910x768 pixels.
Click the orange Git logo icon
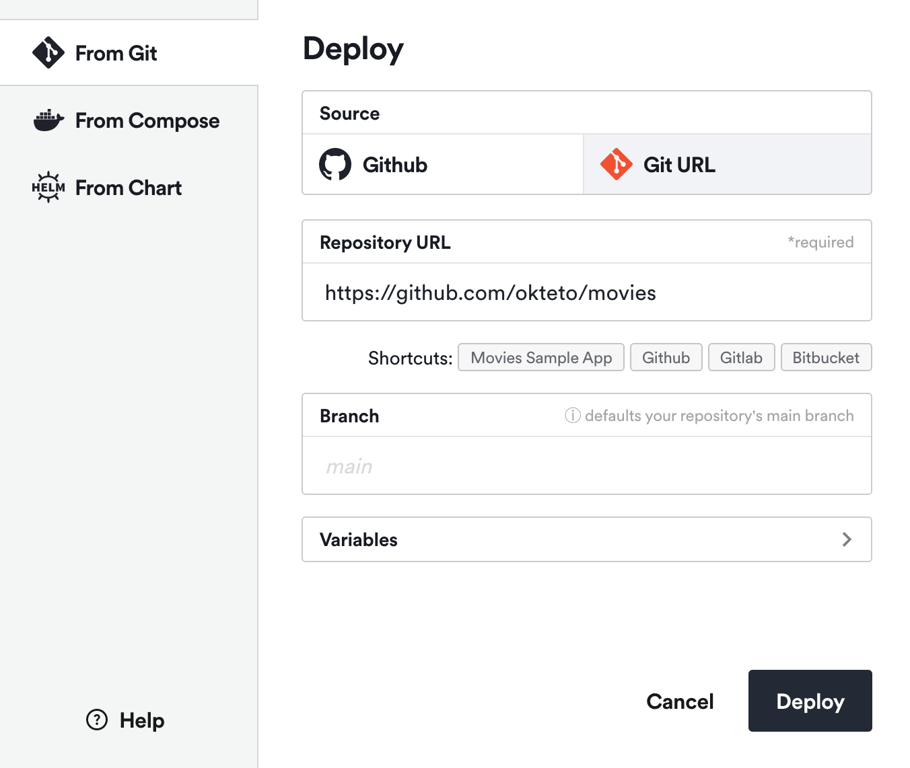pyautogui.click(x=616, y=164)
